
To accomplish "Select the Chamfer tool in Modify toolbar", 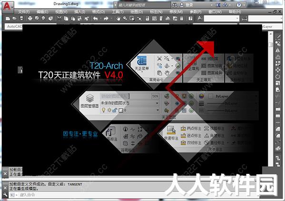I will (278, 129).
